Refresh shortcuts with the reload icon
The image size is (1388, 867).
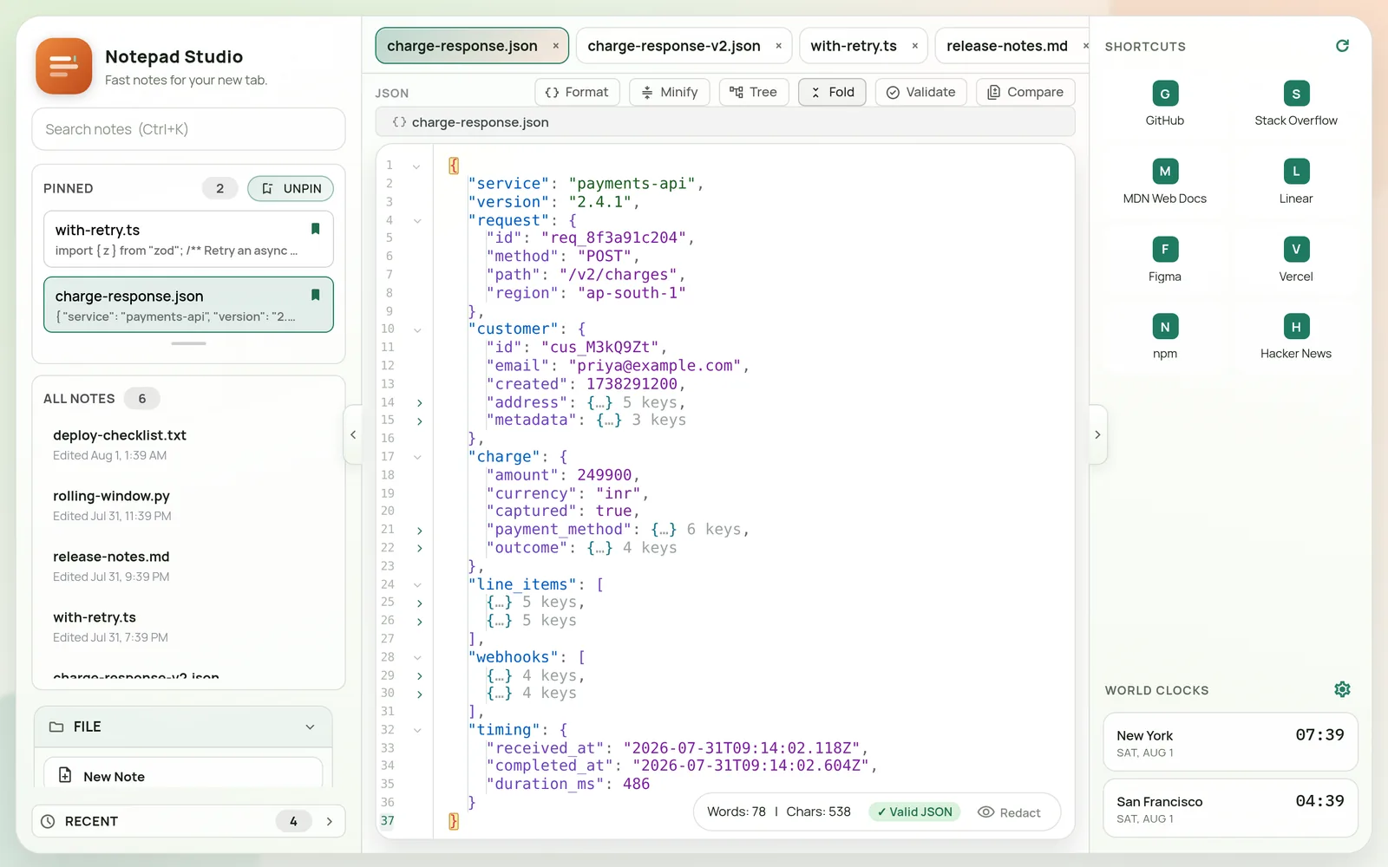pyautogui.click(x=1342, y=46)
